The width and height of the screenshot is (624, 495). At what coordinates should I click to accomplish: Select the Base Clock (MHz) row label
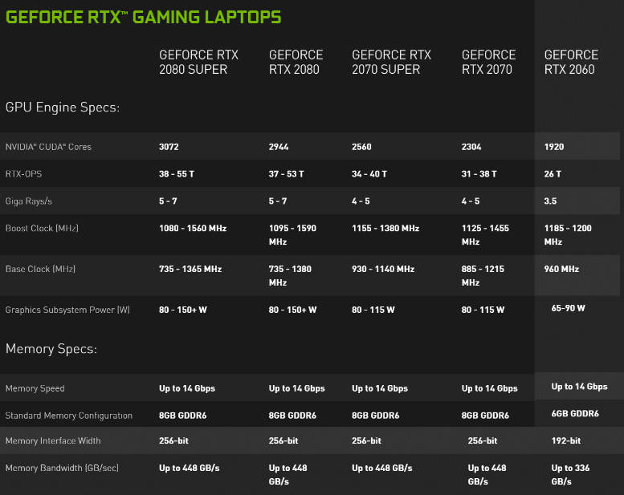pyautogui.click(x=41, y=269)
